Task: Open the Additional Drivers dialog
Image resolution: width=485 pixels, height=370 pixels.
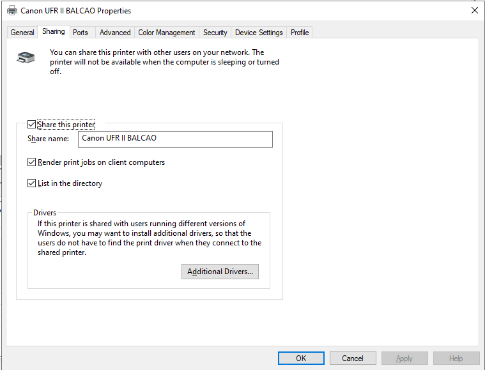Action: click(x=220, y=272)
